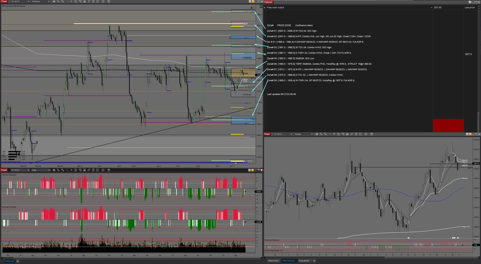Open the 60 Minute interval dropdown
The width and height of the screenshot is (481, 264).
pyautogui.click(x=41, y=2)
